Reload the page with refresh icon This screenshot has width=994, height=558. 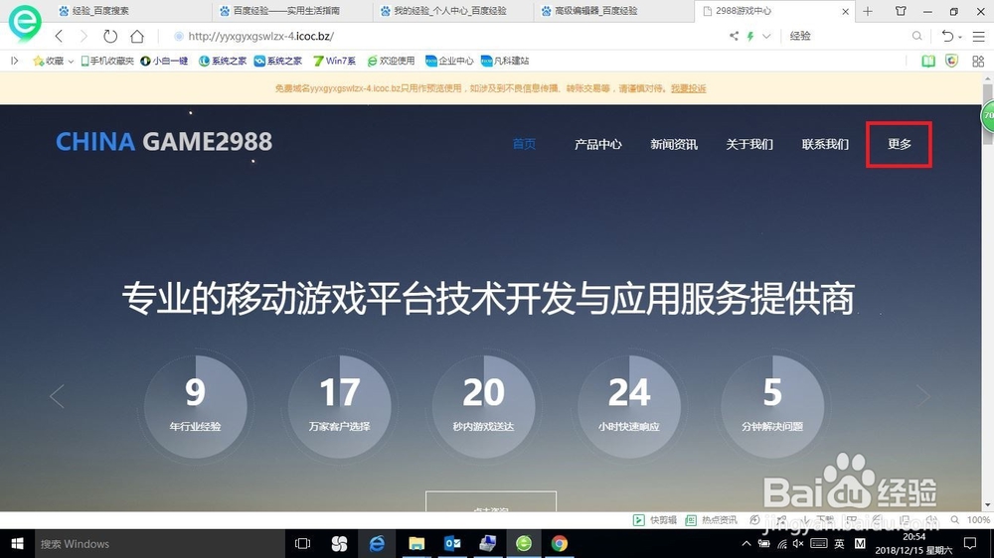(110, 36)
